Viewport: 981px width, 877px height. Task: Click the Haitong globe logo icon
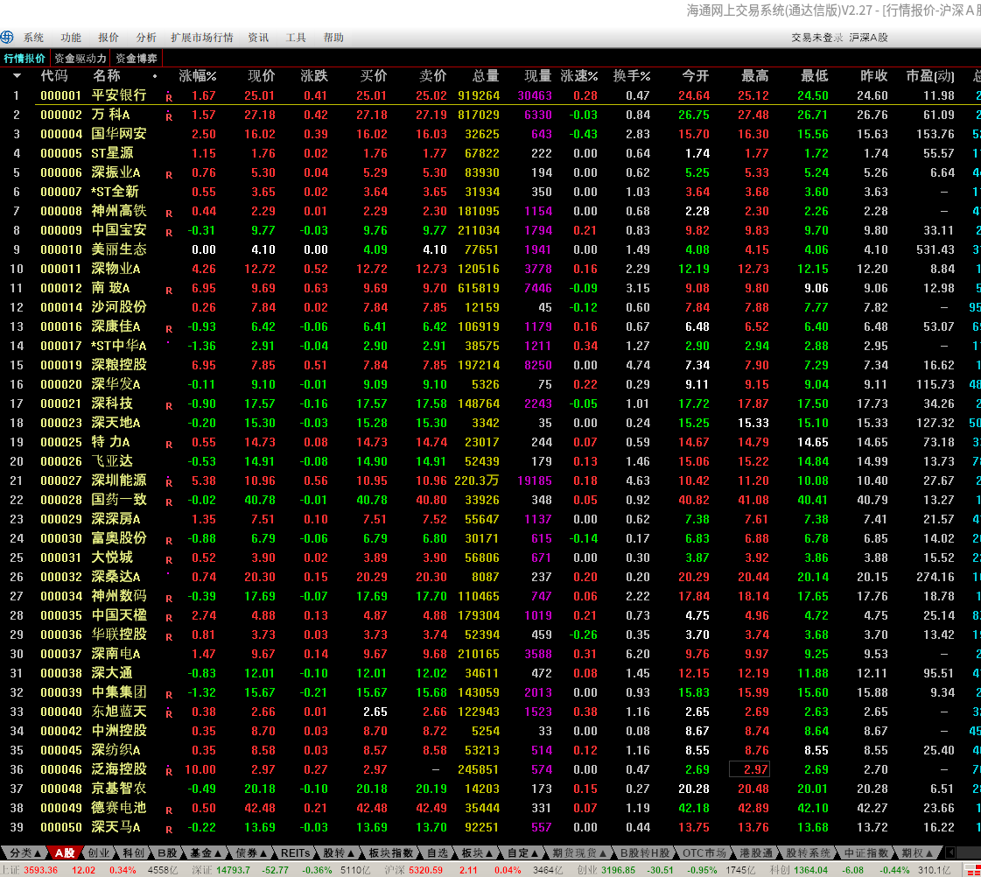click(7, 37)
